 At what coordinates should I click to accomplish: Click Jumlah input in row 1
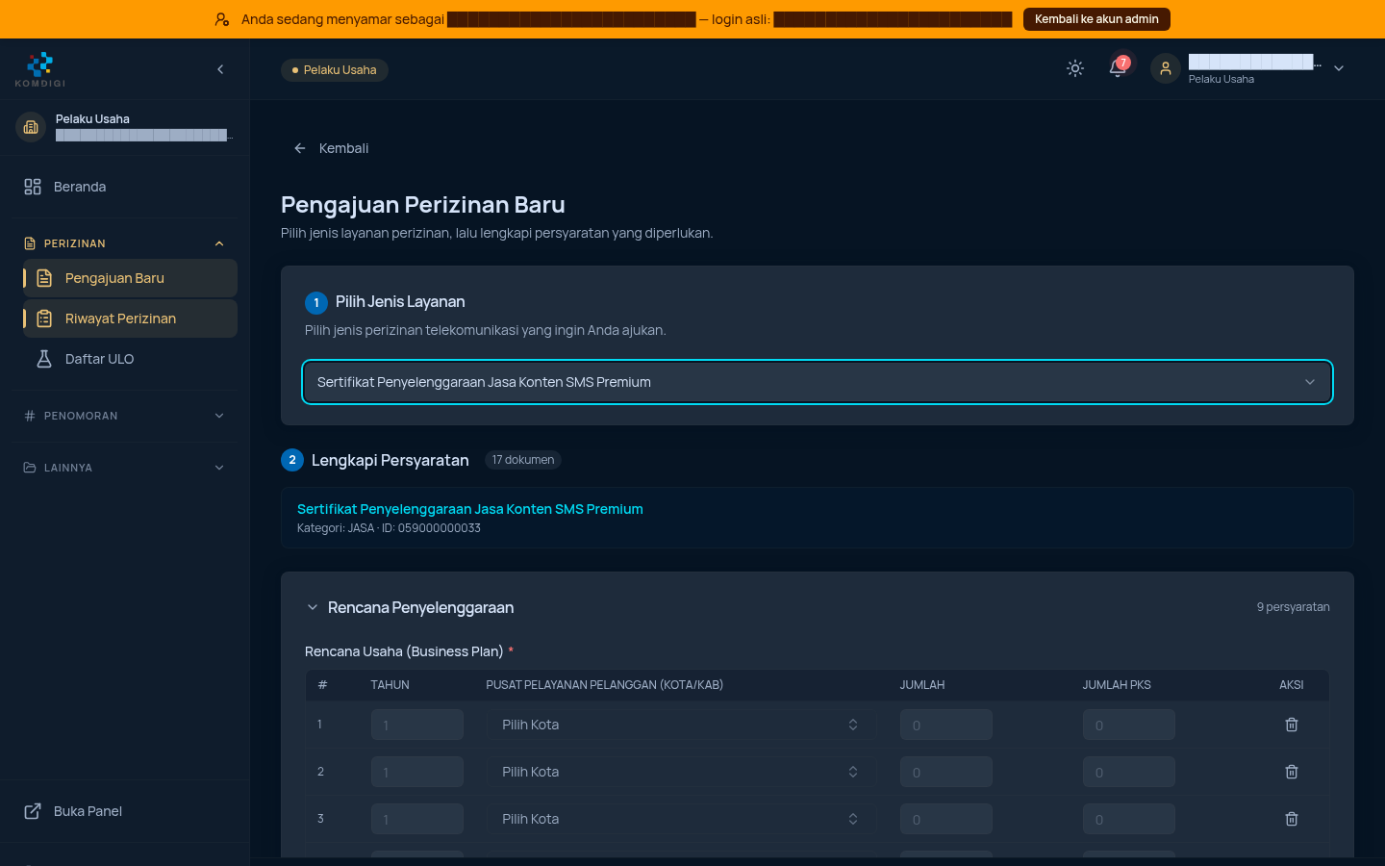pyautogui.click(x=946, y=725)
